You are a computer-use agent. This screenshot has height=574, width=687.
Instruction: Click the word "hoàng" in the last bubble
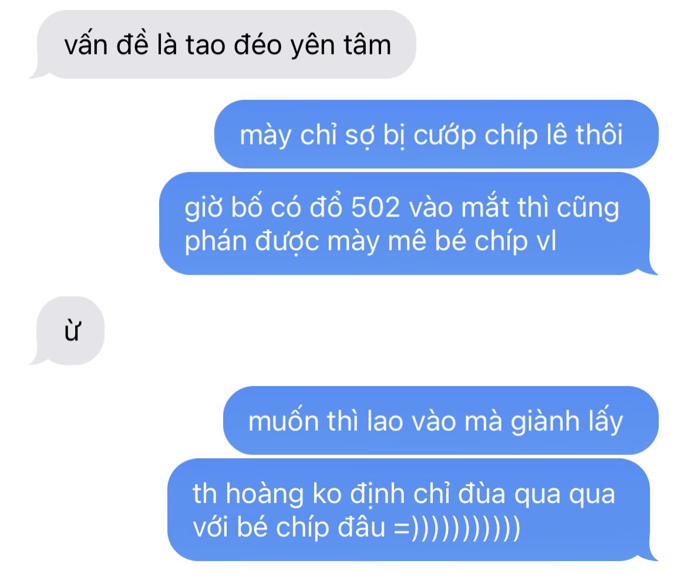[264, 494]
